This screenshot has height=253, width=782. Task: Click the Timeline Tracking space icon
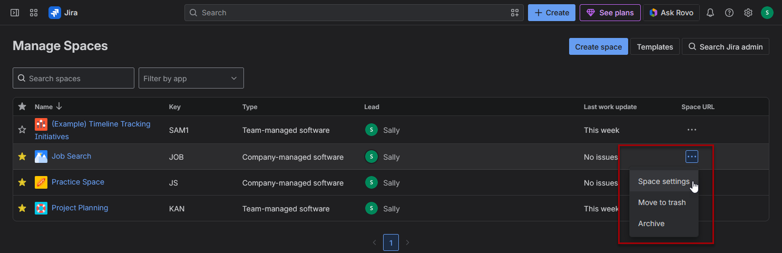[41, 124]
